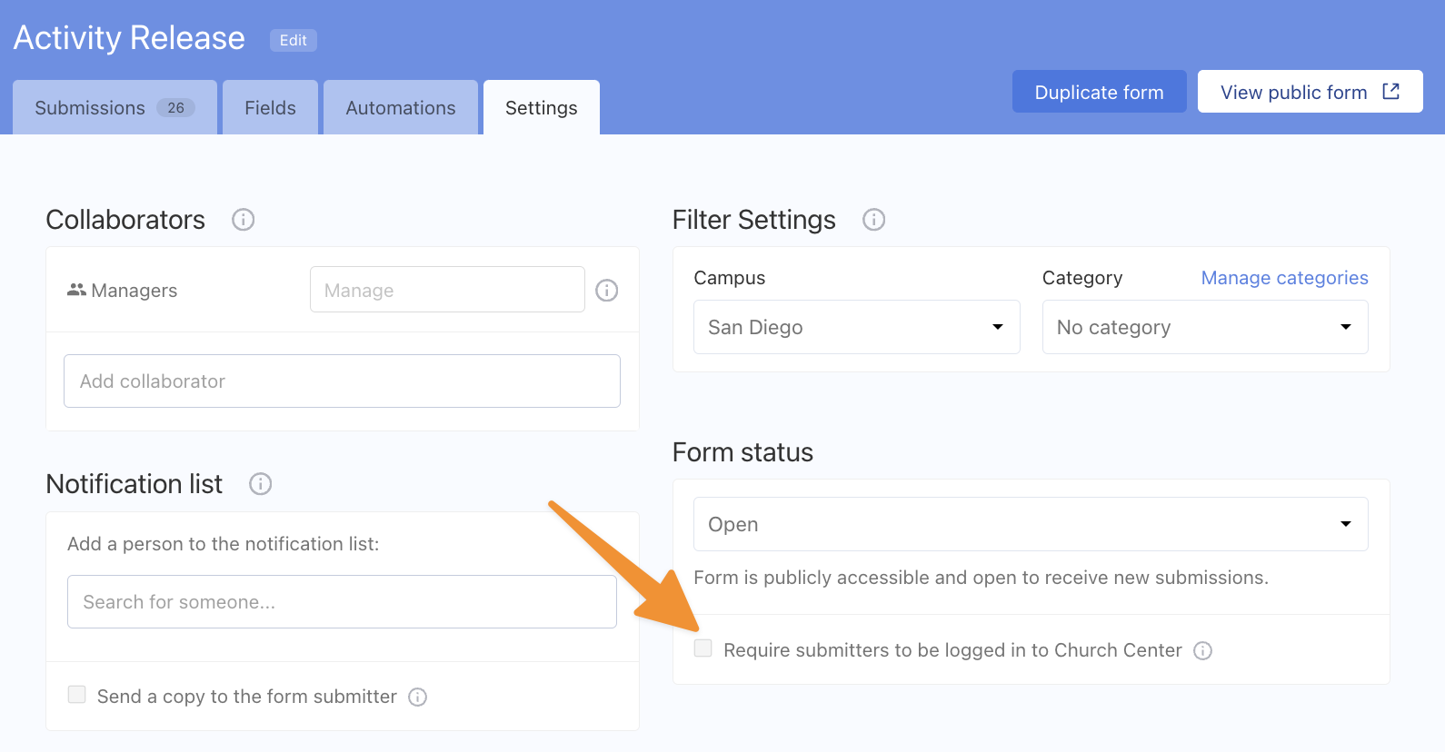Screen dimensions: 1445x752
Task: Click the Notification list info icon
Action: [260, 484]
